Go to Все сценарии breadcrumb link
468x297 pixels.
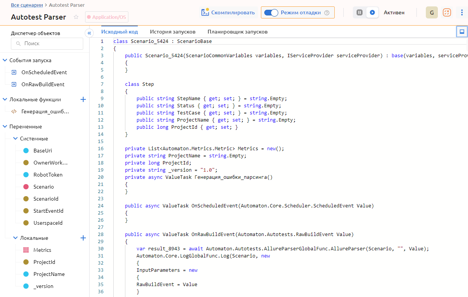[x=26, y=5]
